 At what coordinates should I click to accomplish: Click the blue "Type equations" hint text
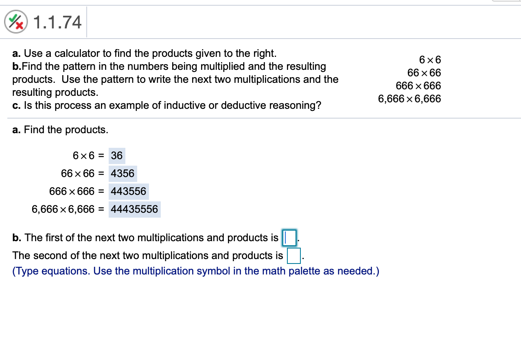coord(195,271)
